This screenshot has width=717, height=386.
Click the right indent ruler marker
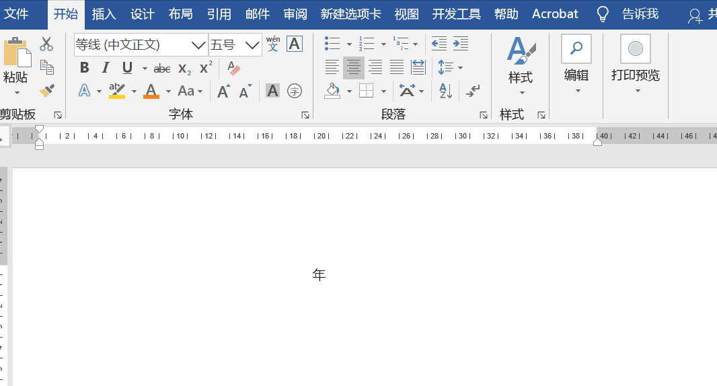click(597, 142)
